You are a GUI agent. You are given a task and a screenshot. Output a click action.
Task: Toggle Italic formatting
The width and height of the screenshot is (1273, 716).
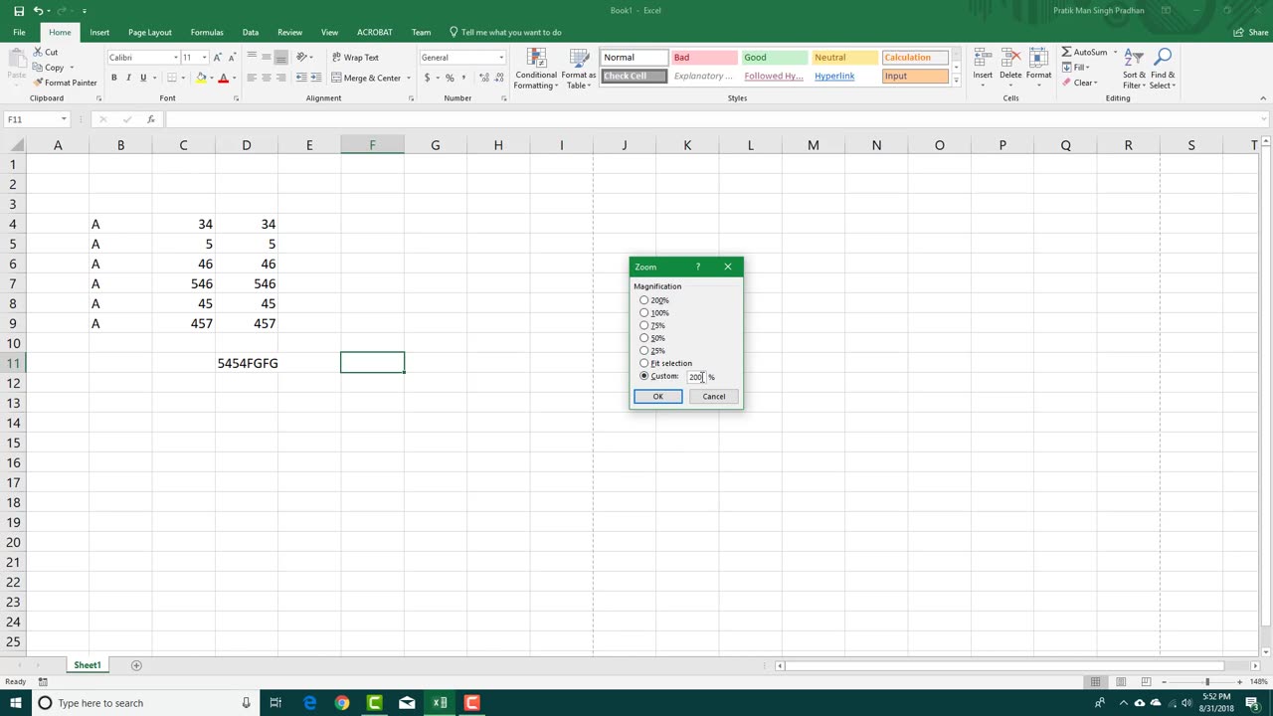(x=128, y=78)
